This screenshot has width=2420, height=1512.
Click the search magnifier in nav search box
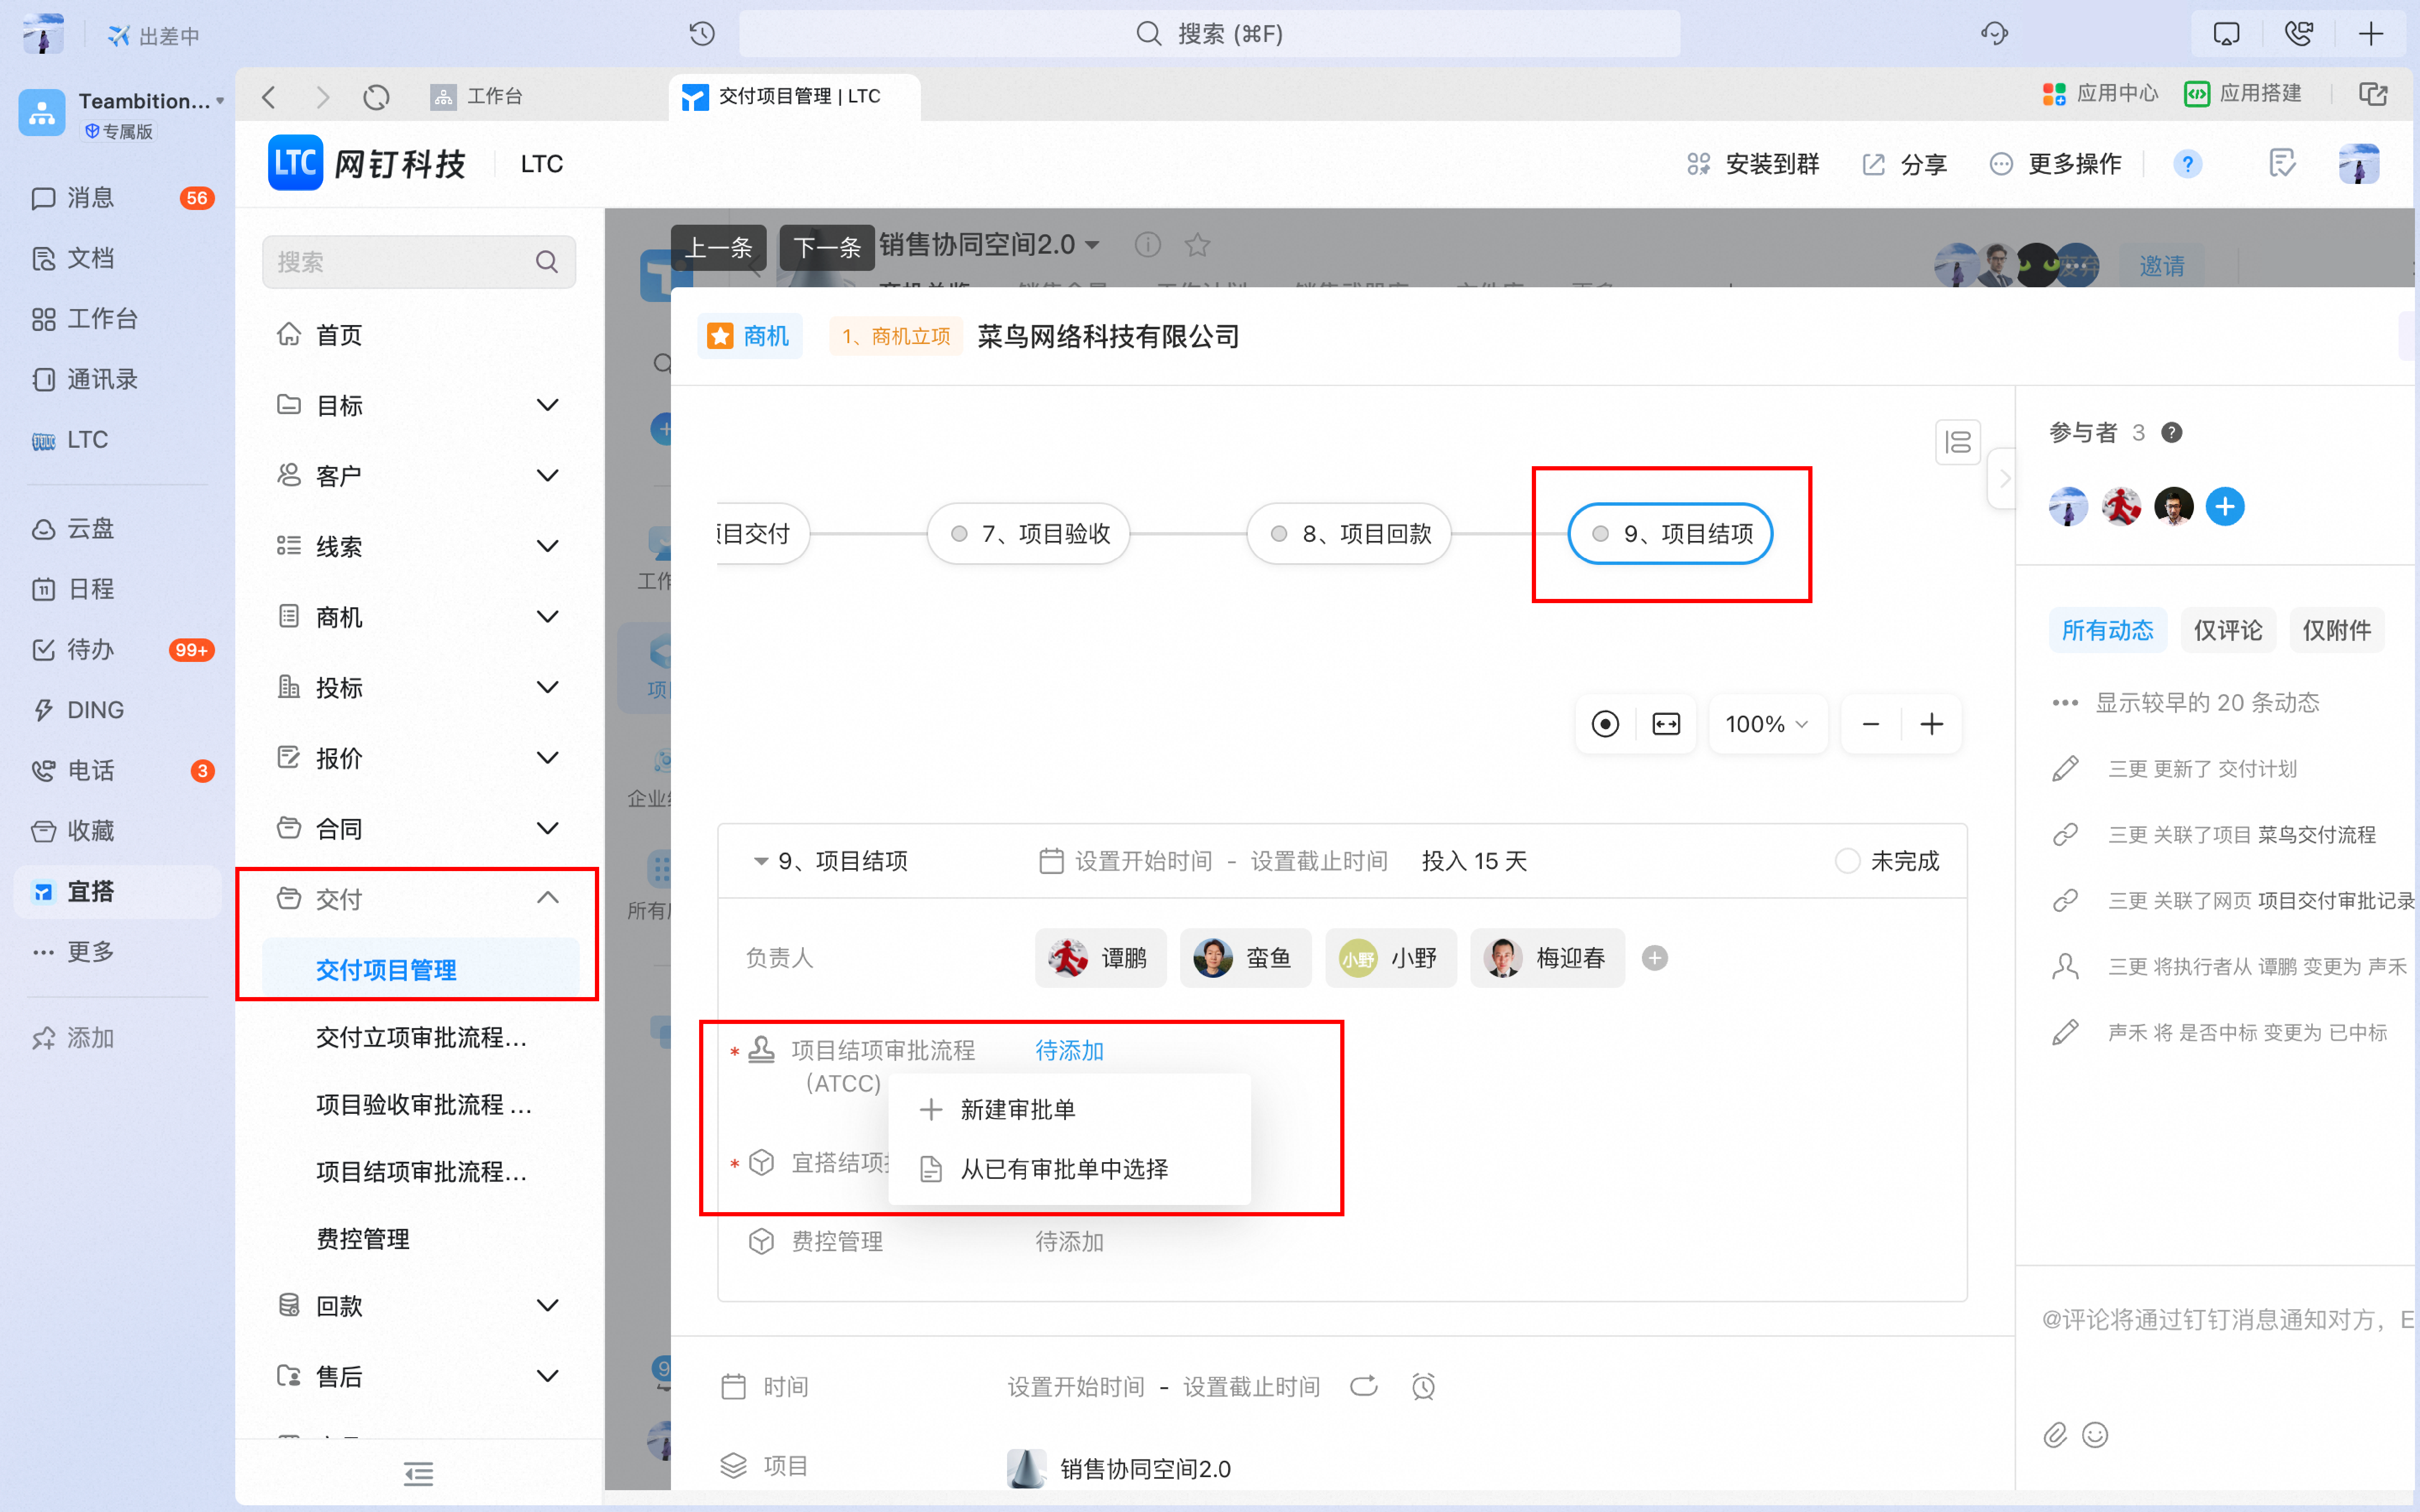pyautogui.click(x=546, y=262)
